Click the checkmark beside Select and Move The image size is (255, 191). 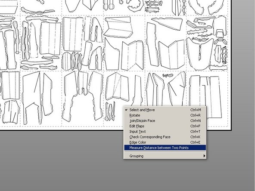[x=126, y=110]
